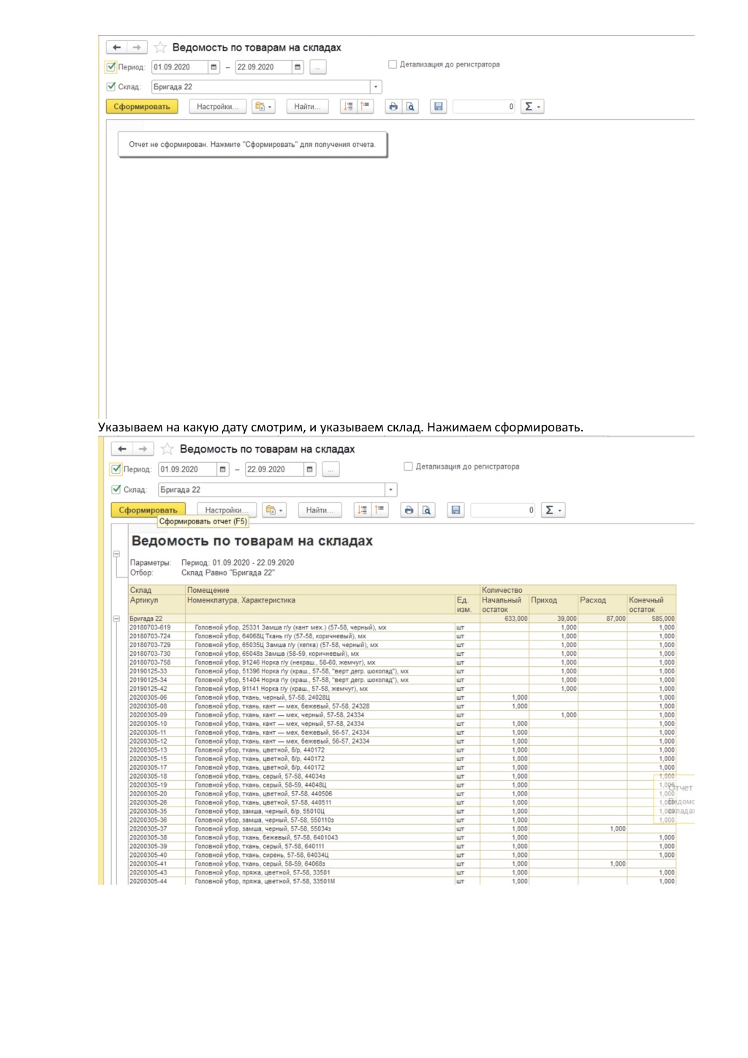This screenshot has width=748, height=1058.
Task: Click period selection '...' in lower screenshot
Action: (331, 469)
